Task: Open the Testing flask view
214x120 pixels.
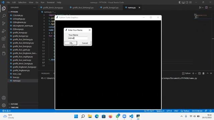Action: [x=4, y=46]
